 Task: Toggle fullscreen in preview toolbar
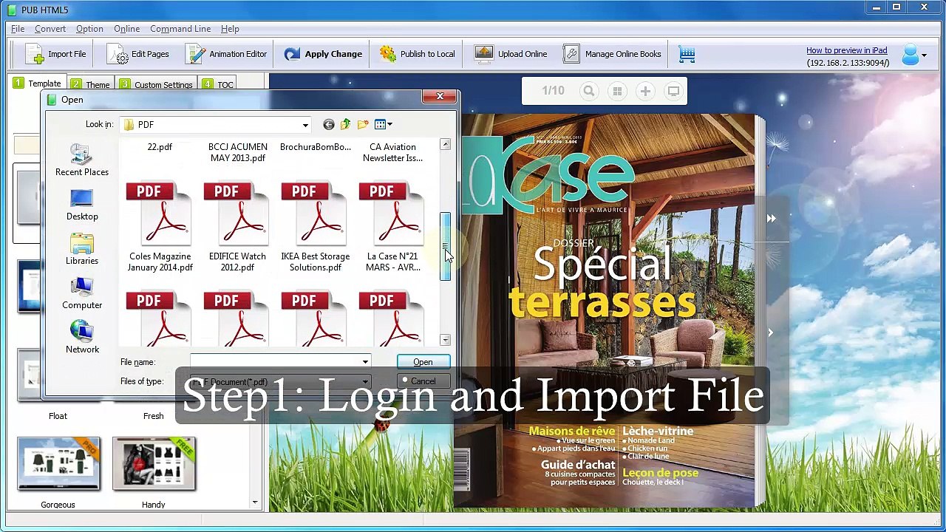pos(673,91)
